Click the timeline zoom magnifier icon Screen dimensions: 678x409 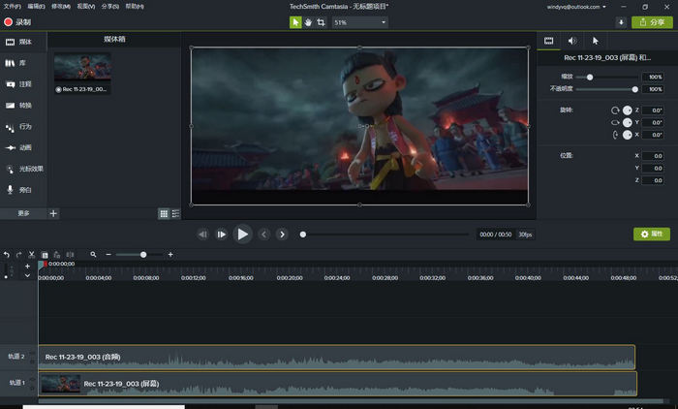(93, 255)
